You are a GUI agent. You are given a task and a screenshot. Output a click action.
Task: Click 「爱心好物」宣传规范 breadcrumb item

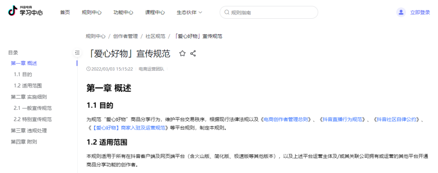198,36
